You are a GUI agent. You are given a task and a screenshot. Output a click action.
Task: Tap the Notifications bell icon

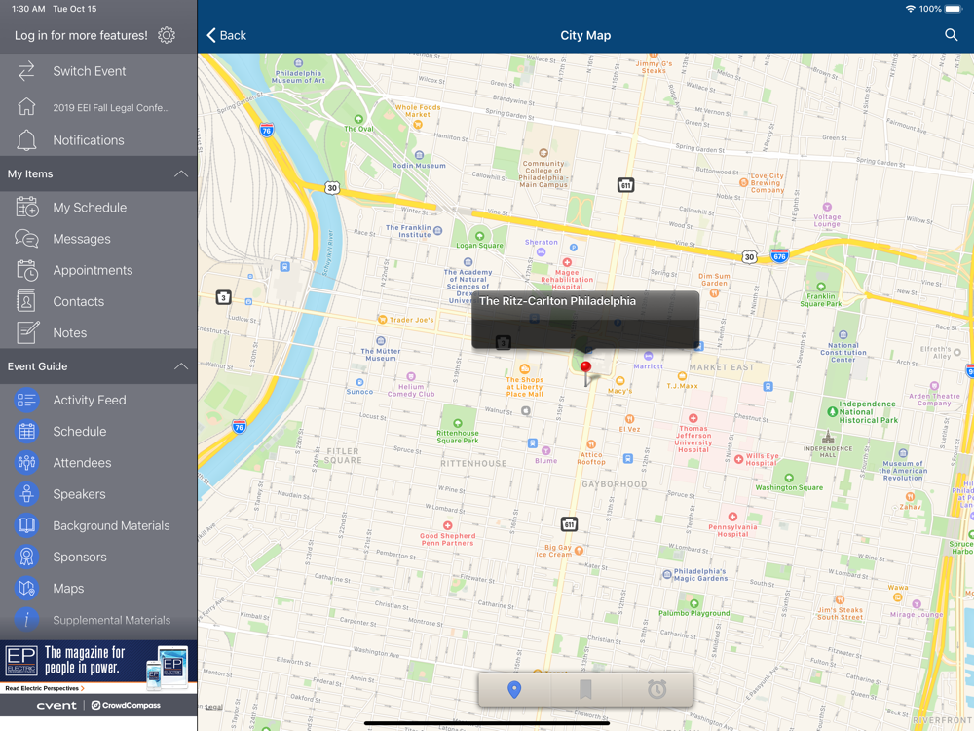click(26, 139)
